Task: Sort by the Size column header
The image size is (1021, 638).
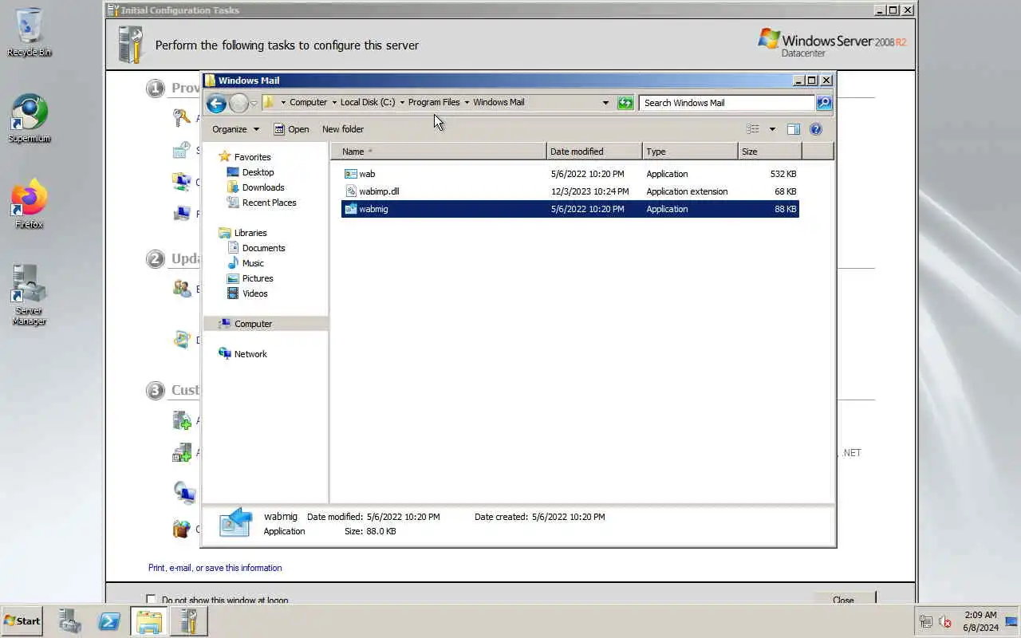Action: tap(770, 152)
